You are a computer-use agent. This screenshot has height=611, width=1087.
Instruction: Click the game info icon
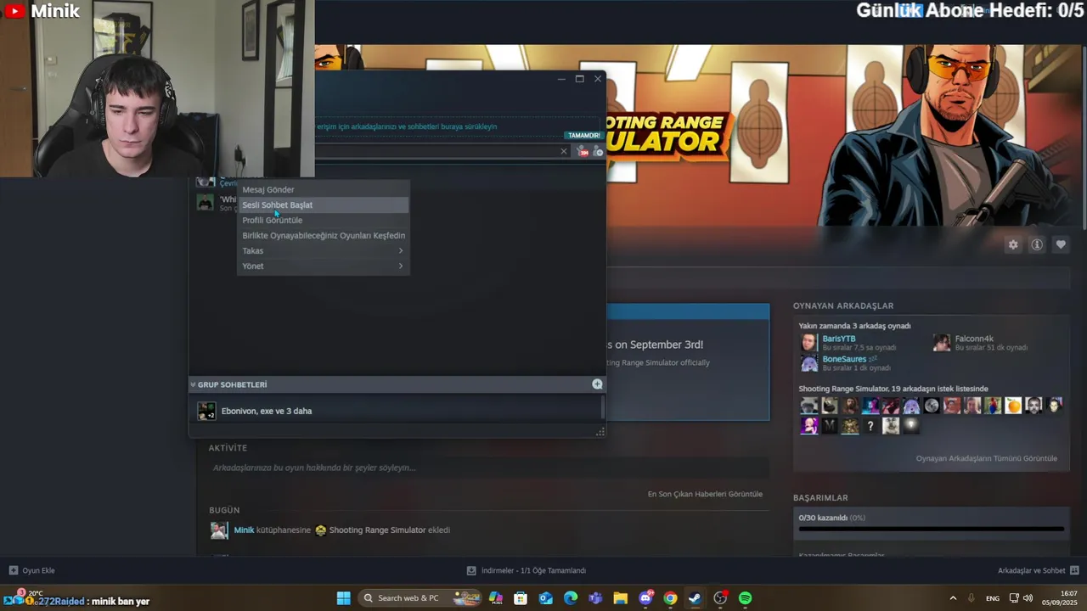(x=1037, y=244)
